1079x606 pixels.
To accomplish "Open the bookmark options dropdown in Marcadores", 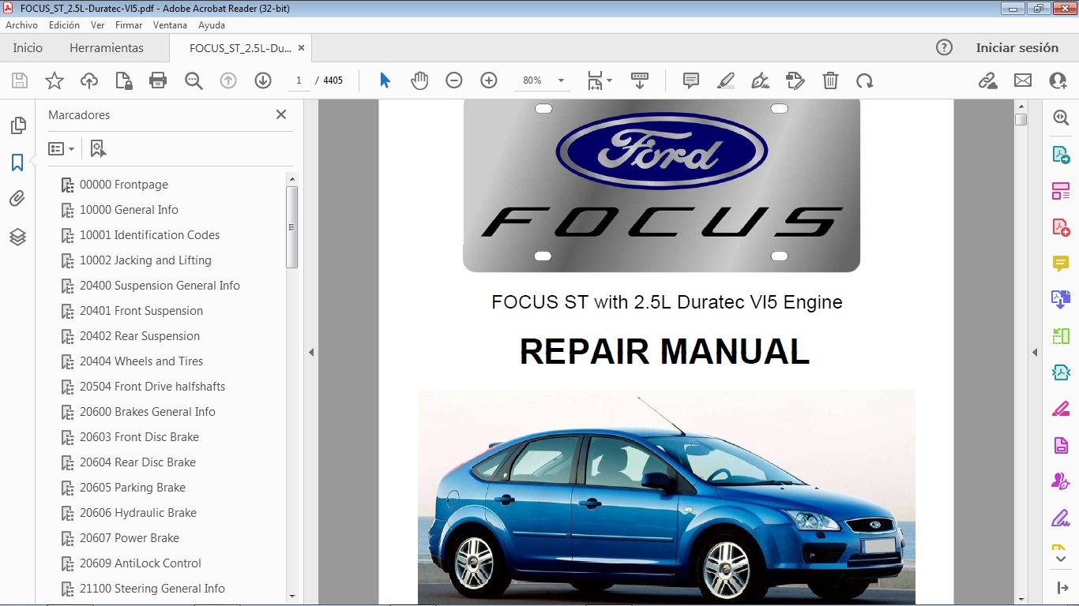I will coord(62,148).
